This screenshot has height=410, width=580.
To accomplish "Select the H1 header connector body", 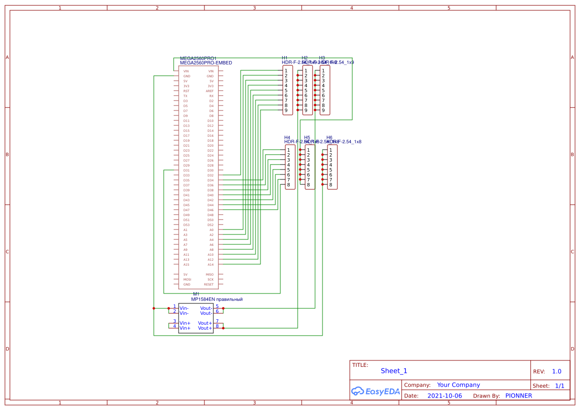I will point(288,90).
